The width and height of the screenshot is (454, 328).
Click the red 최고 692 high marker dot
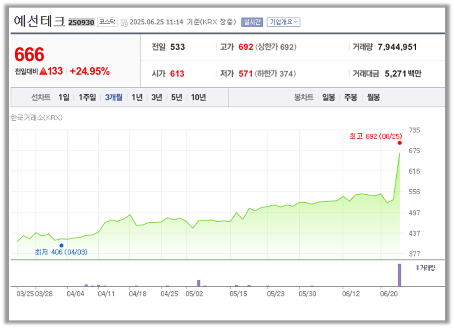[400, 143]
